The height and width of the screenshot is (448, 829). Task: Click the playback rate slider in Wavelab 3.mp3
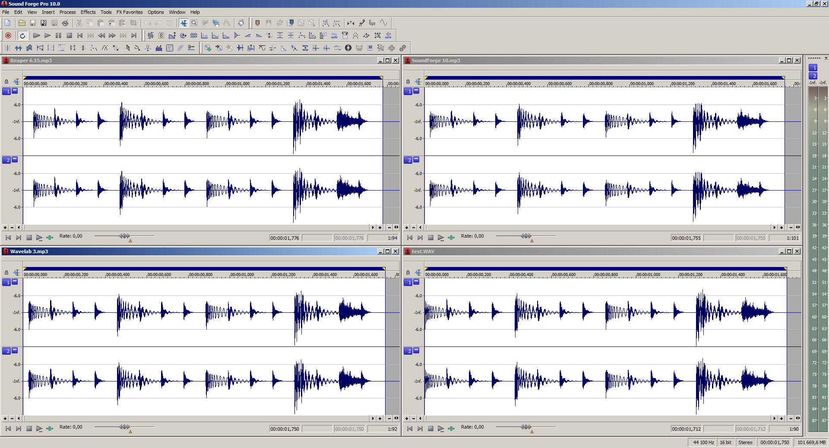tap(124, 427)
